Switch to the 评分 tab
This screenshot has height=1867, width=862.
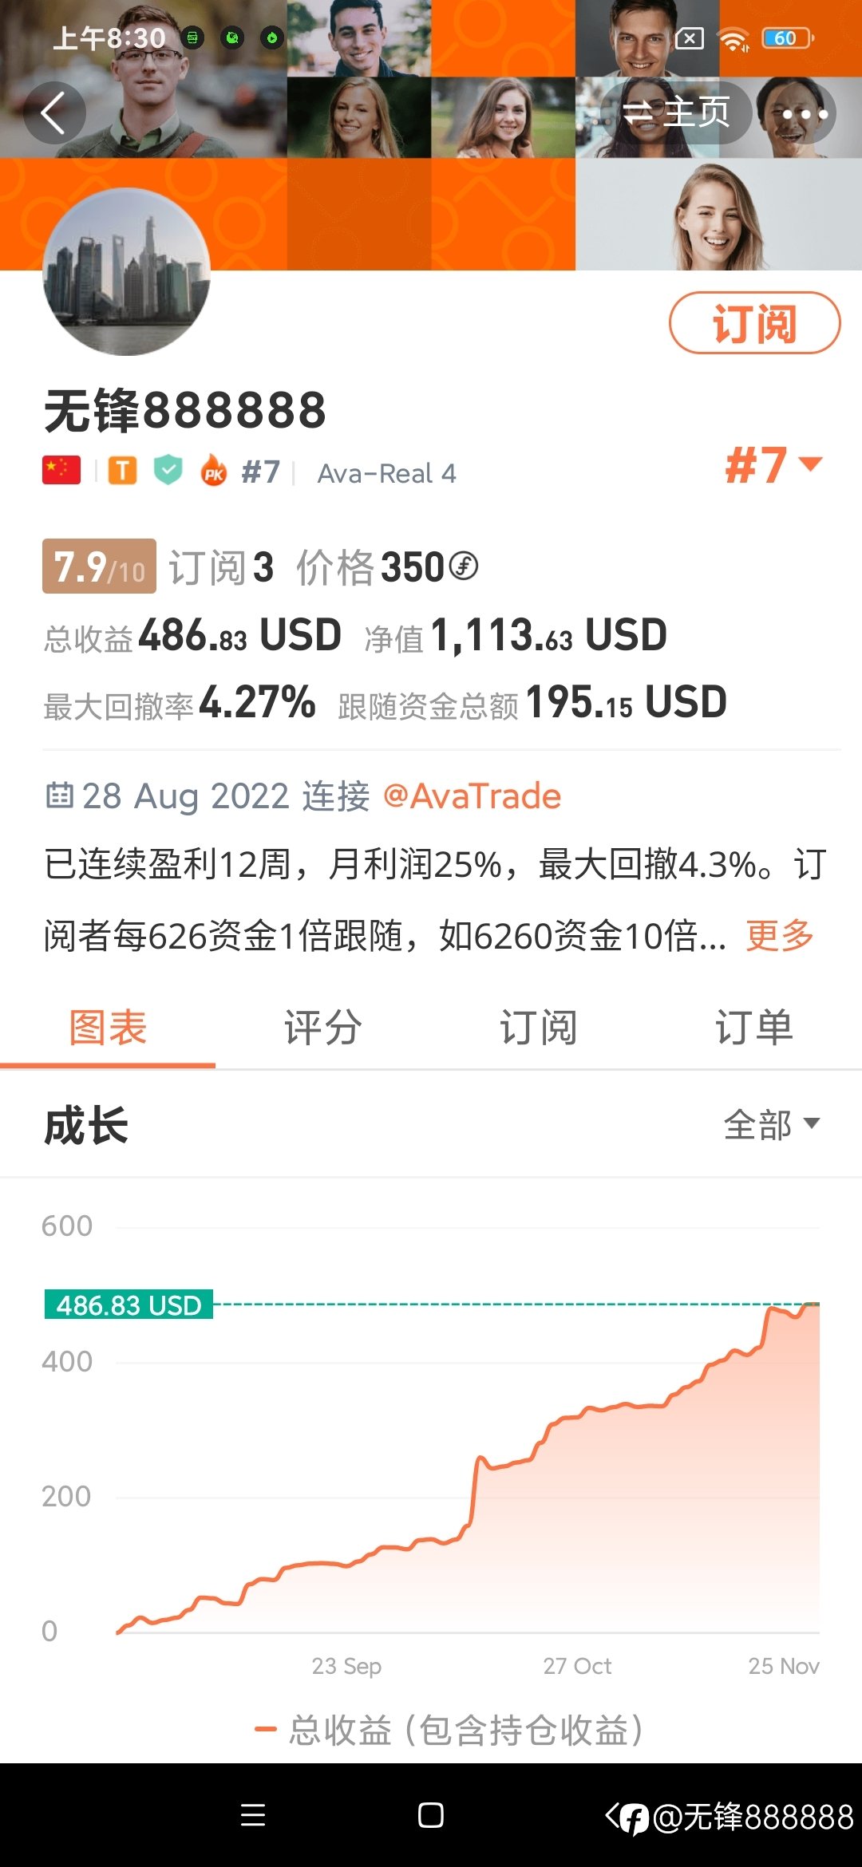click(x=323, y=1027)
